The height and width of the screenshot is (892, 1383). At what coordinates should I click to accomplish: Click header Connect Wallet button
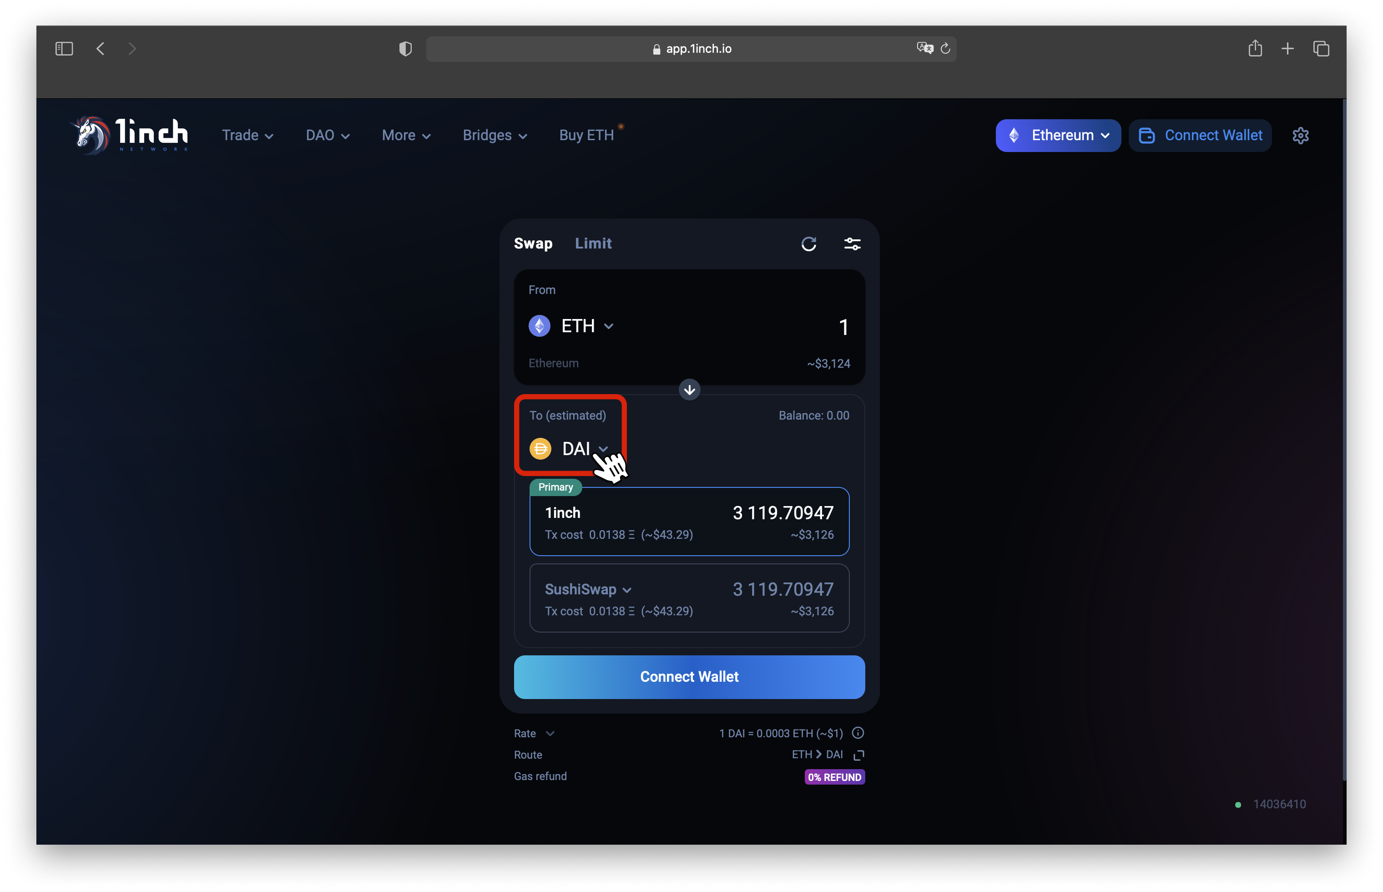coord(1200,136)
